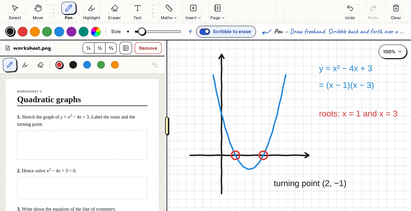Pick the orange color in main palette
The width and height of the screenshot is (411, 211).
coord(35,32)
